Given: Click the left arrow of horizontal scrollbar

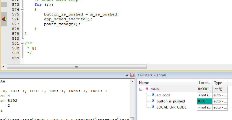Looking at the screenshot, I should click(x=4, y=67).
